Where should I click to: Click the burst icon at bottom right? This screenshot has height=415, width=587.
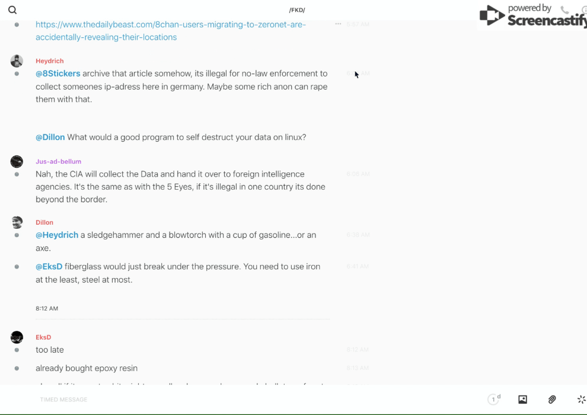(581, 400)
